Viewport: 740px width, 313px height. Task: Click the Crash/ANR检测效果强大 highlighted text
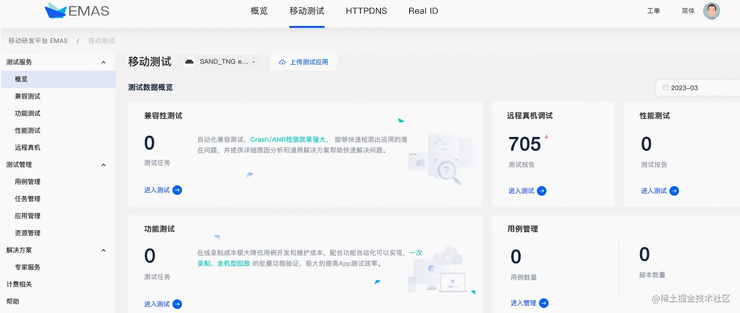click(x=289, y=139)
